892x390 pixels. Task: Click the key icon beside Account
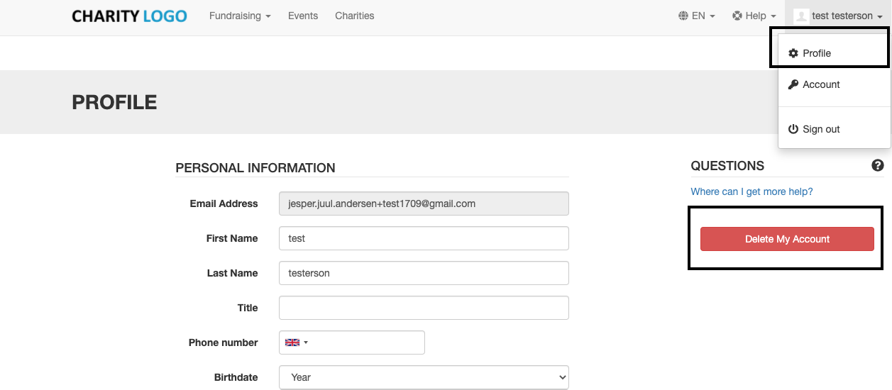tap(793, 84)
